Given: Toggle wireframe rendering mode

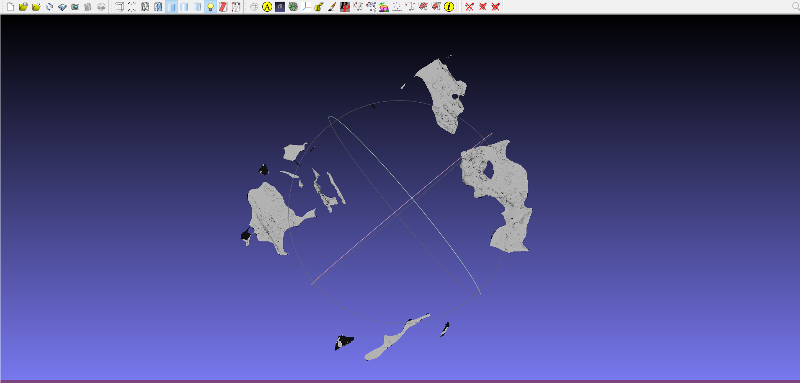Looking at the screenshot, I should pyautogui.click(x=145, y=7).
